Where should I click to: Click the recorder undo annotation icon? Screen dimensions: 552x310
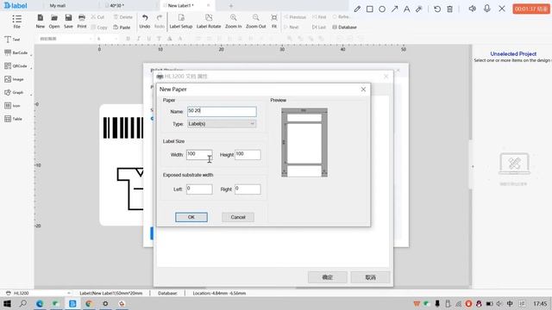437,9
